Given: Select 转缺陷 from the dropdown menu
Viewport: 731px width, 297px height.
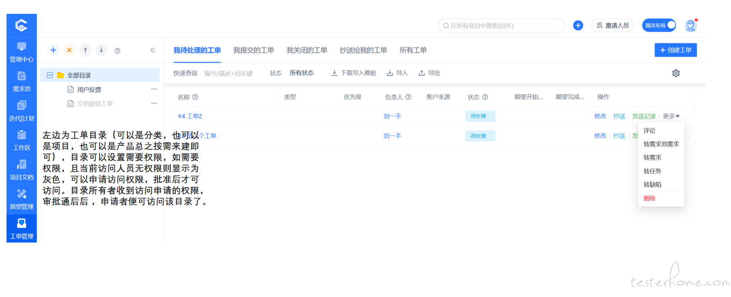Looking at the screenshot, I should [x=652, y=185].
